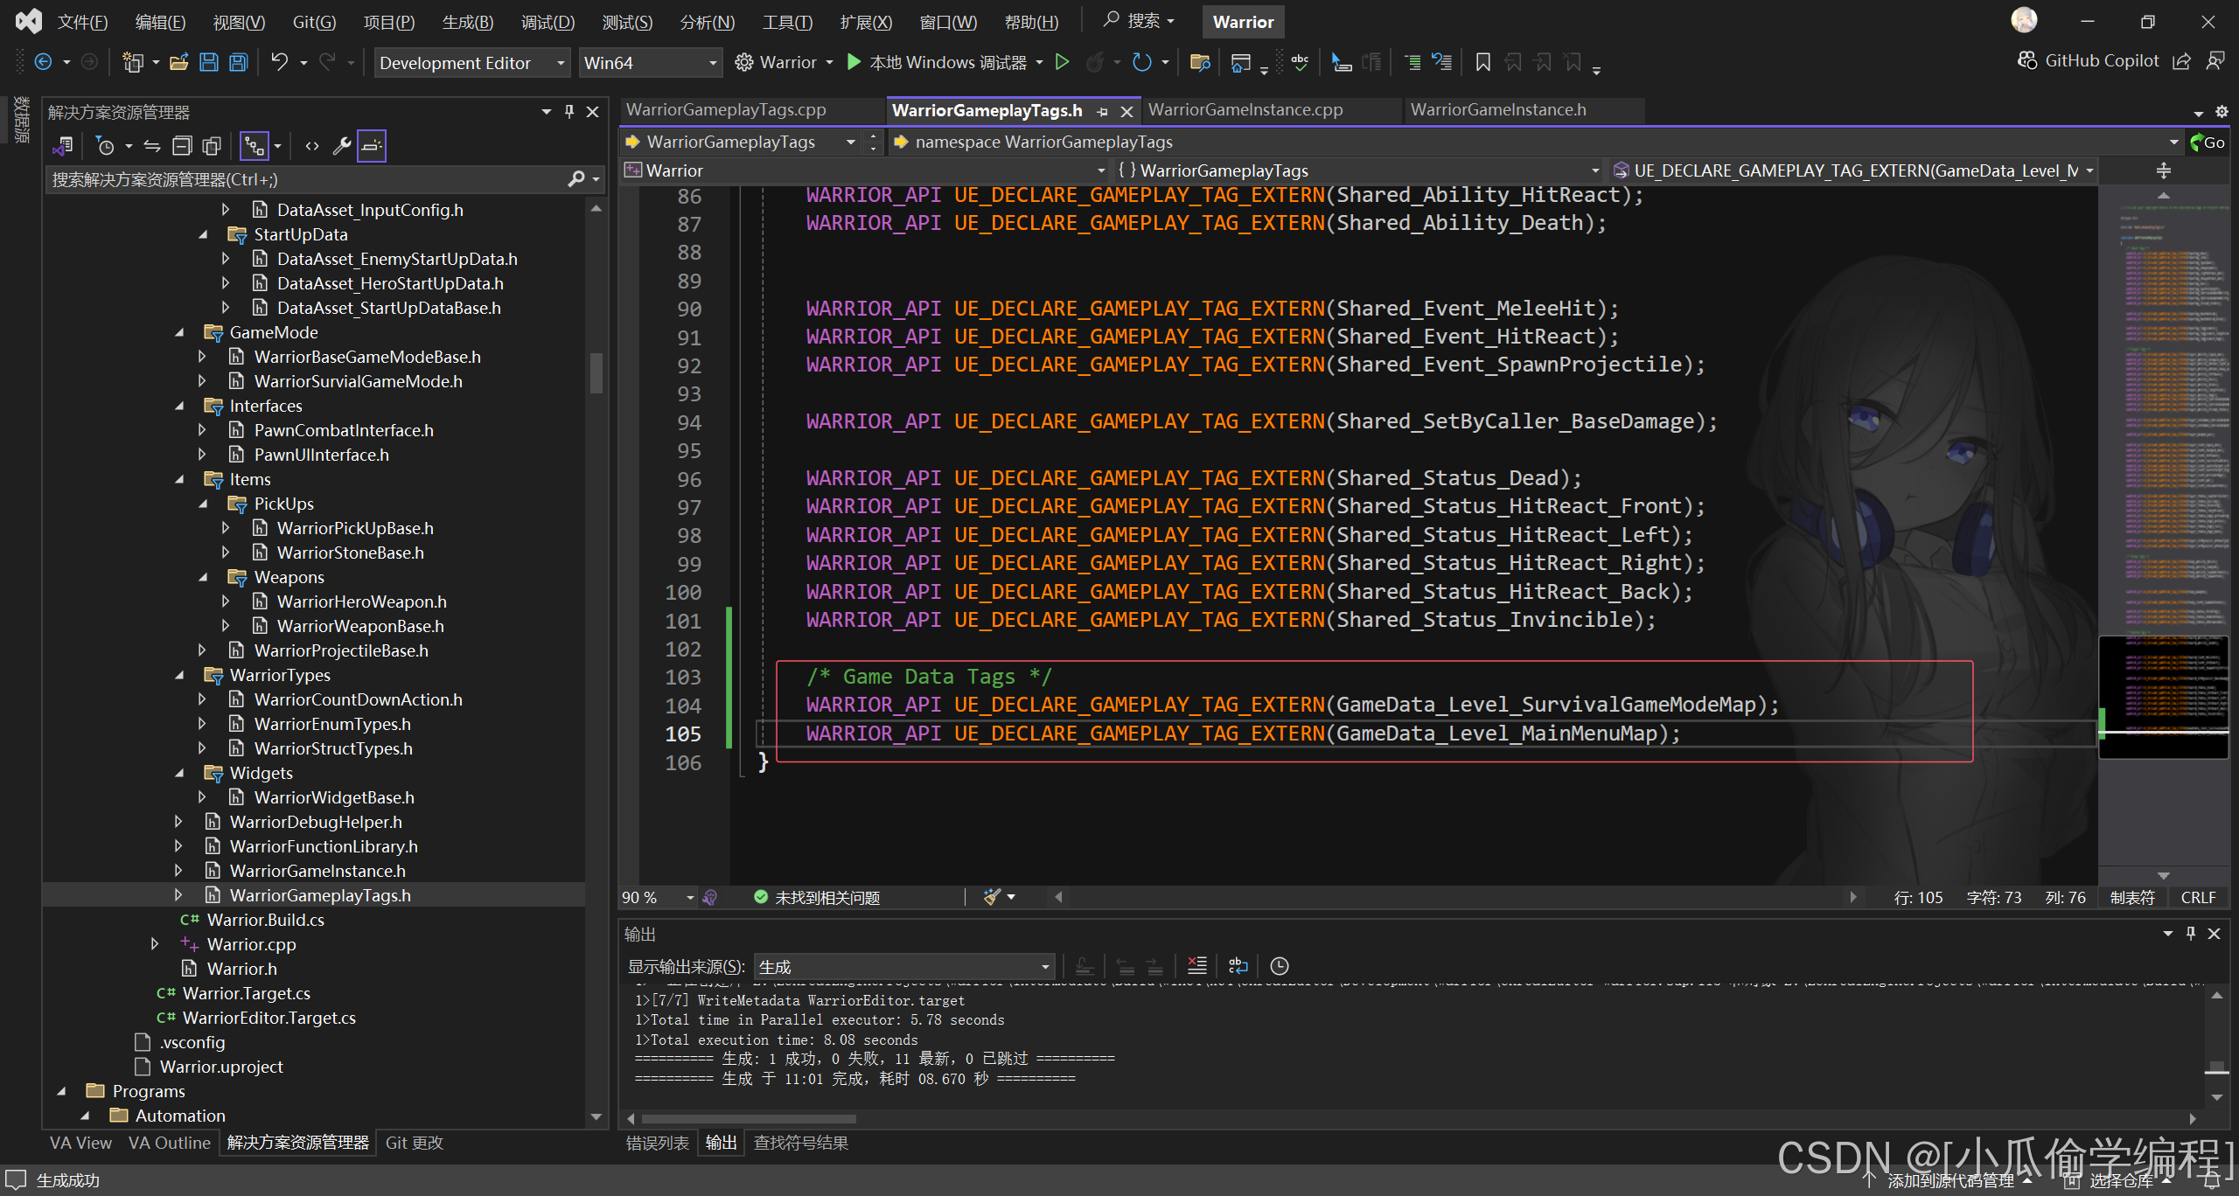
Task: Click the Find in Files icon
Action: point(1200,62)
